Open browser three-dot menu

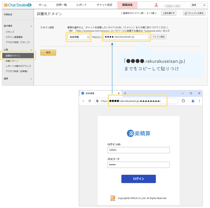click(x=199, y=101)
